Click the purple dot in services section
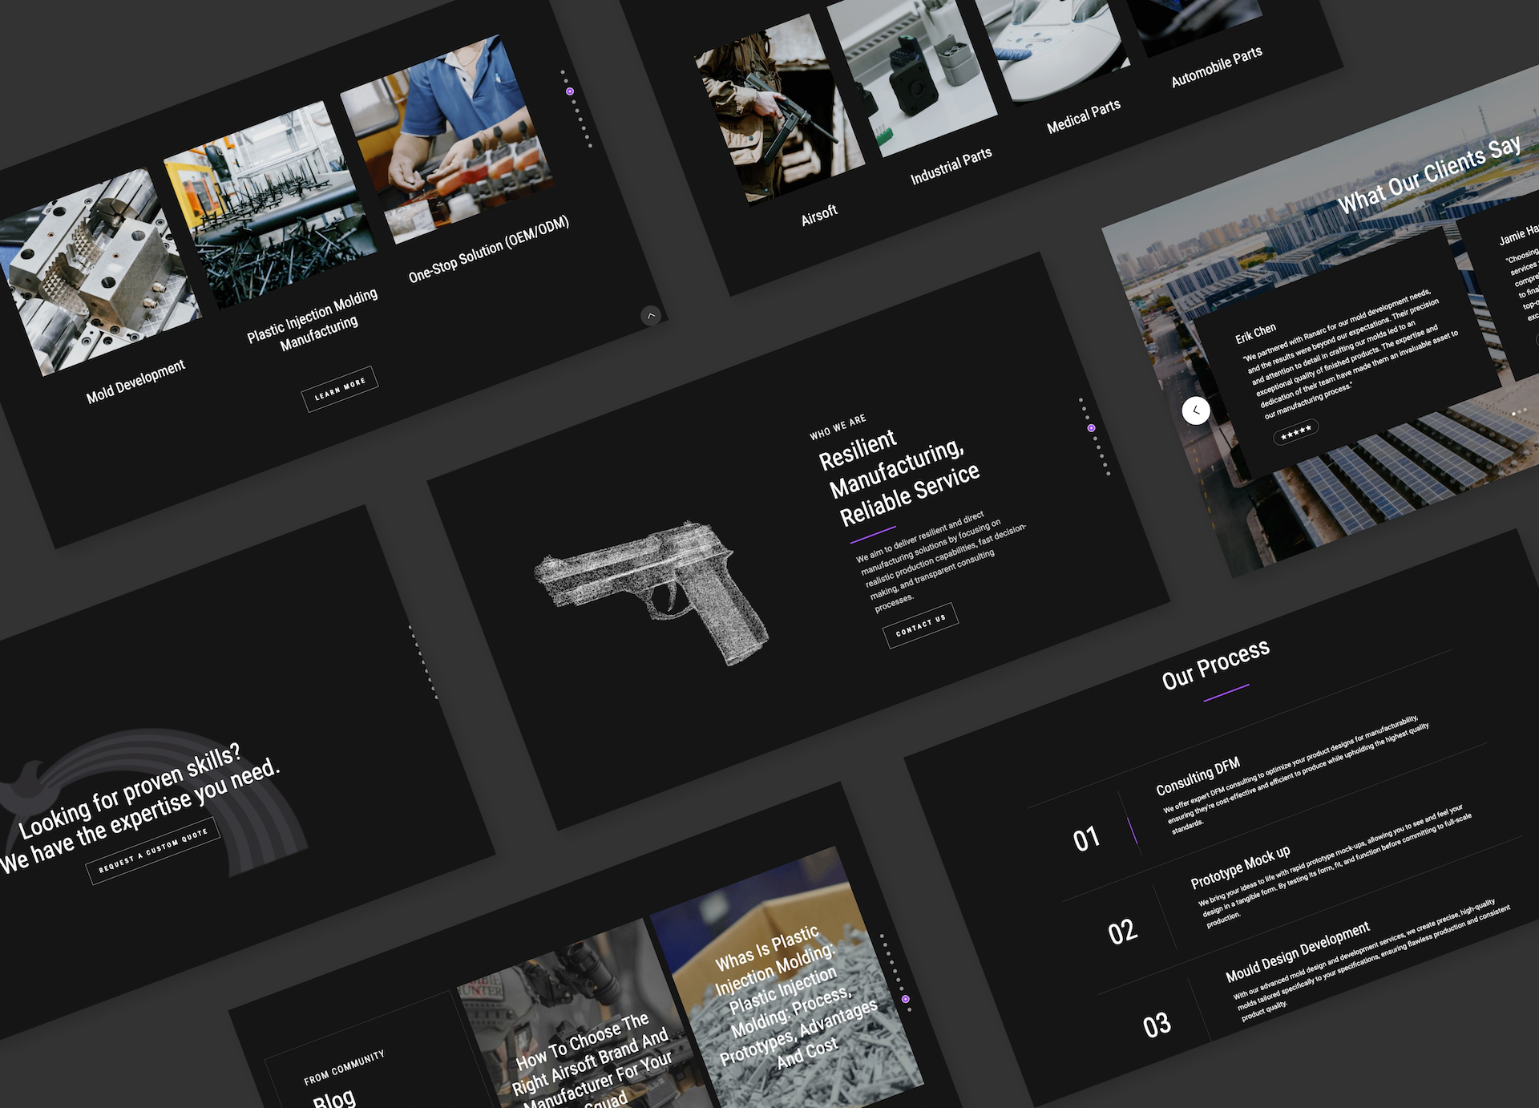This screenshot has height=1108, width=1539. tap(570, 91)
